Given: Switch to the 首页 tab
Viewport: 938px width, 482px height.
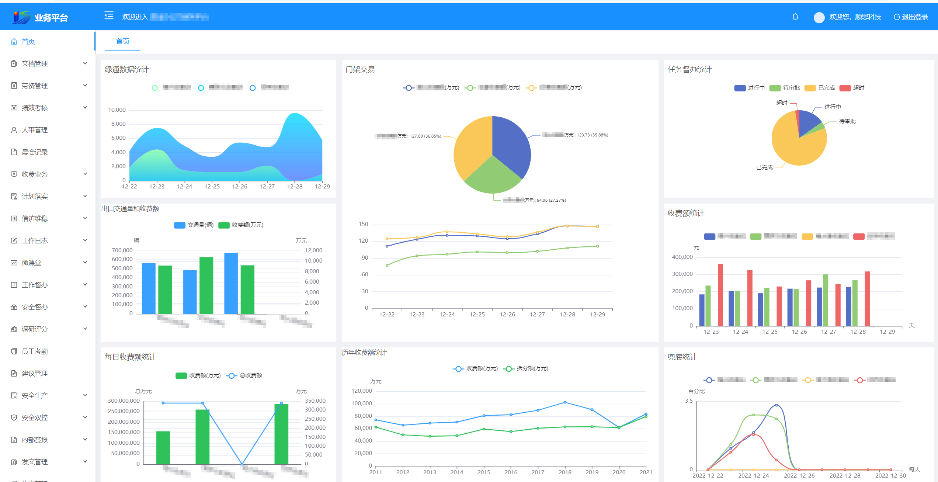Looking at the screenshot, I should [123, 41].
